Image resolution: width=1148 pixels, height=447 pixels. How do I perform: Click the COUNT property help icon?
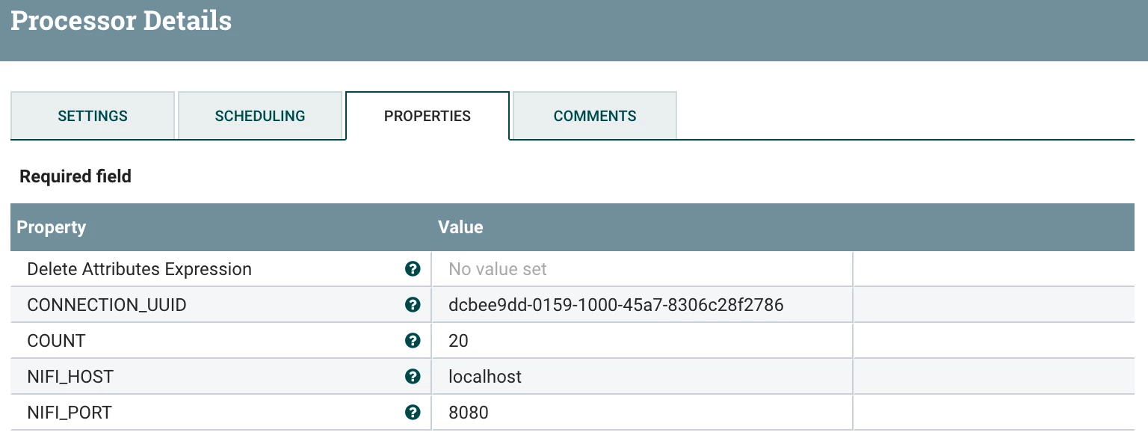(x=412, y=341)
